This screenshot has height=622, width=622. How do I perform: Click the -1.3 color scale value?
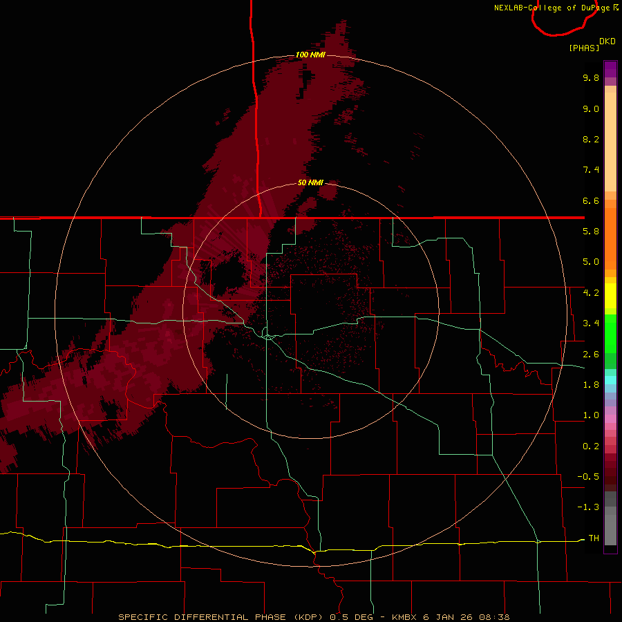(x=588, y=507)
